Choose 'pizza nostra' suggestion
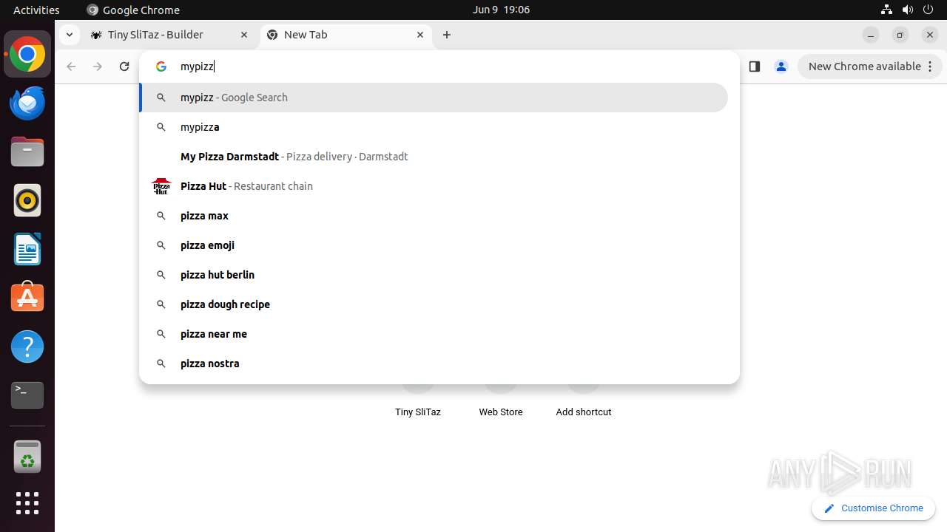The width and height of the screenshot is (947, 532). point(434,364)
